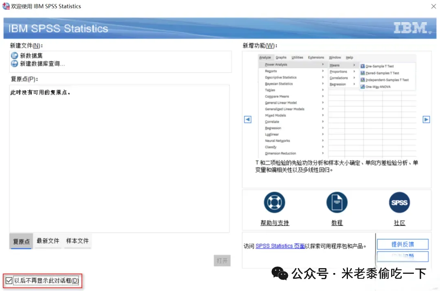Show next new-feature slide with right arrow
Screen dimensions: 440x291
tap(426, 120)
